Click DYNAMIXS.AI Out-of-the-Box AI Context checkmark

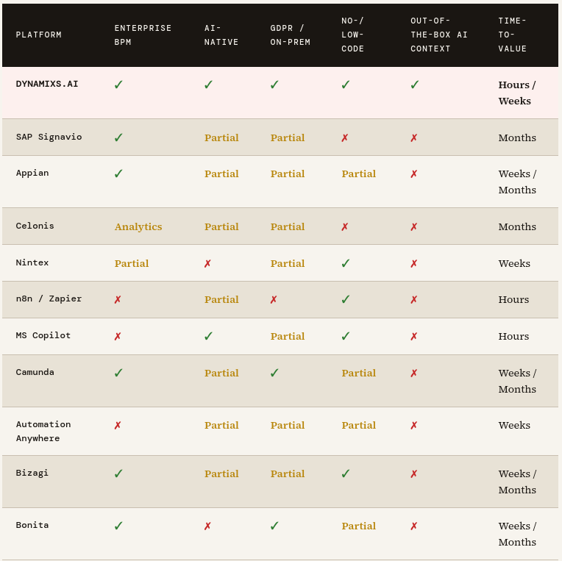[x=415, y=85]
